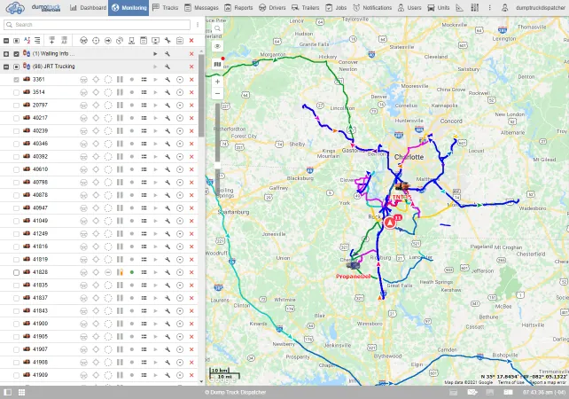This screenshot has width=569, height=399.
Task: Check the box for unit 3514
Action: 16,92
